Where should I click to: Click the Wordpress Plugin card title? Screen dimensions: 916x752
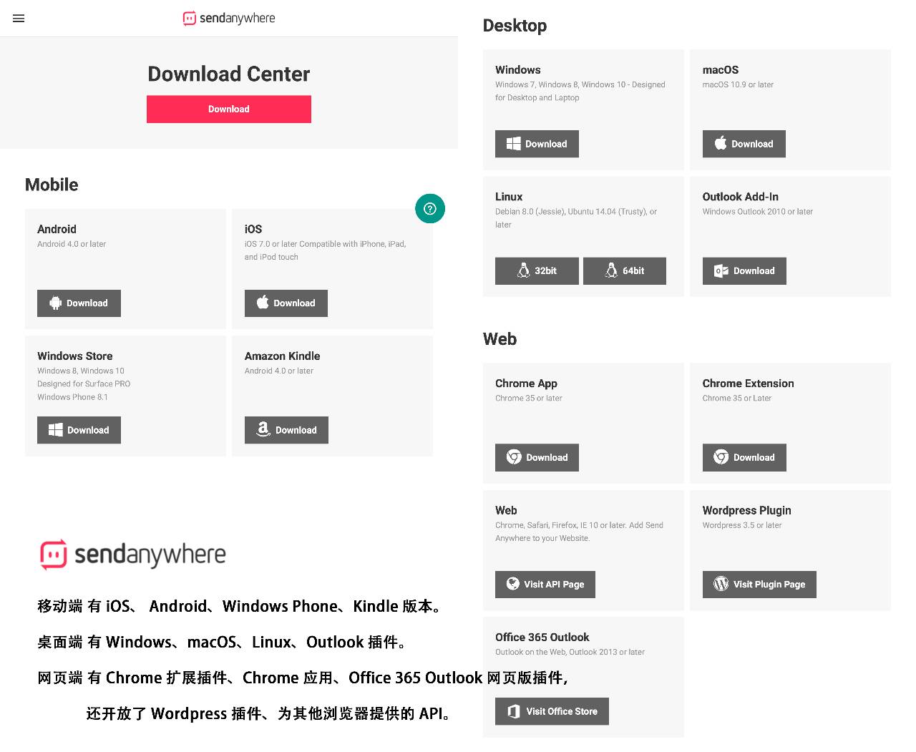(747, 510)
